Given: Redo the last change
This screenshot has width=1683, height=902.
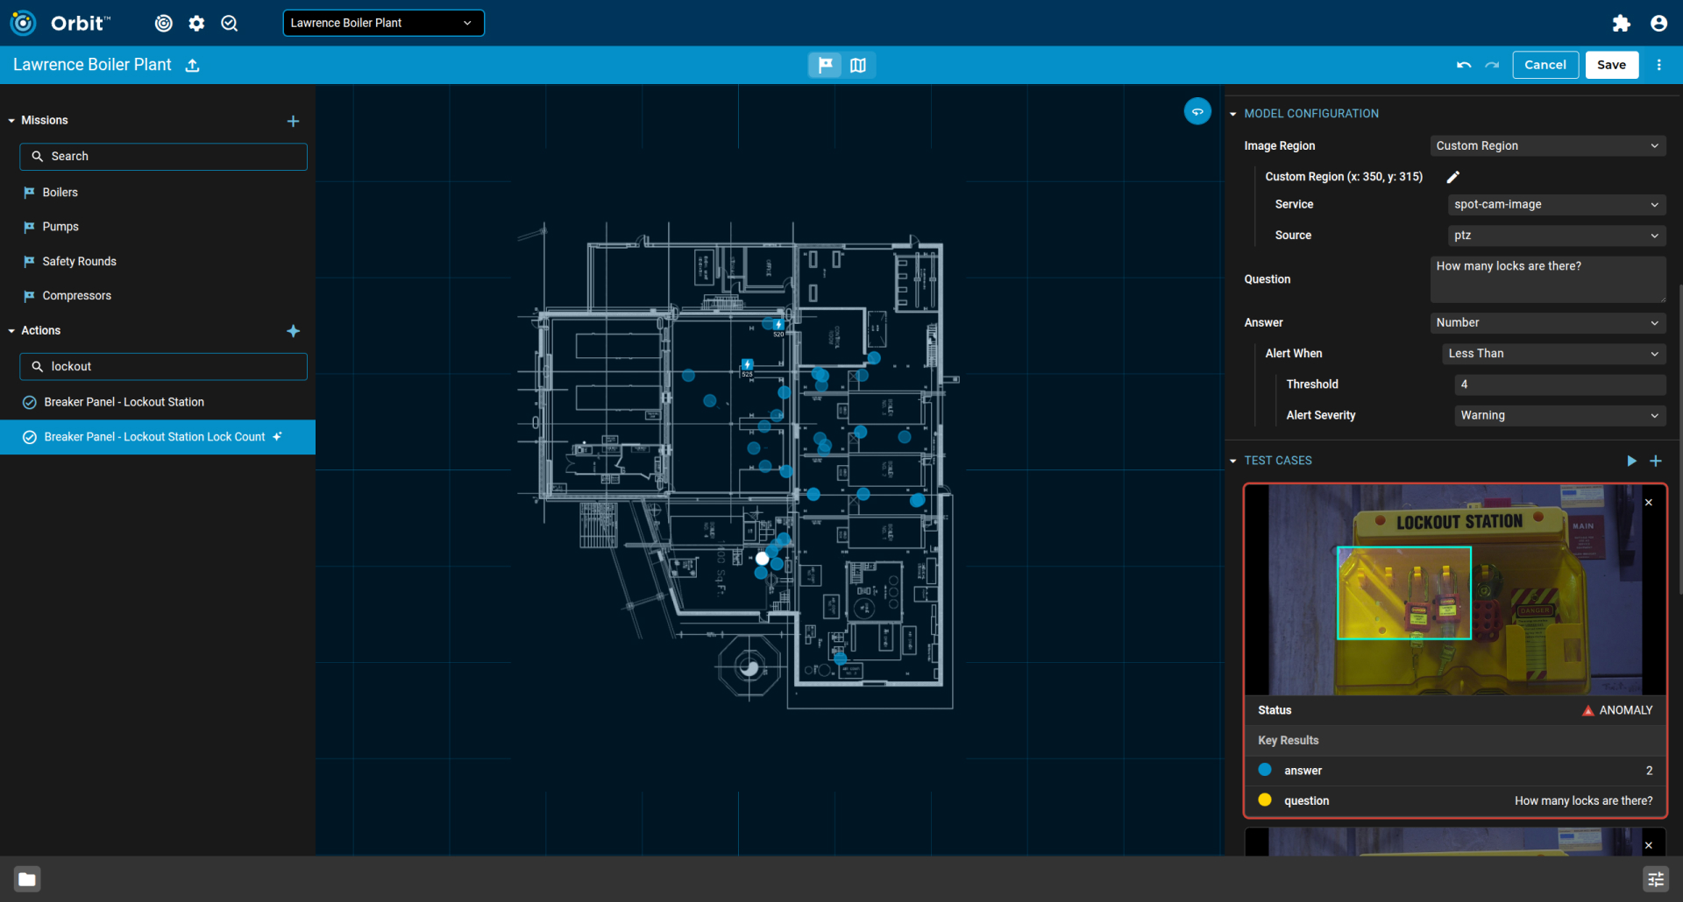Looking at the screenshot, I should tap(1492, 65).
